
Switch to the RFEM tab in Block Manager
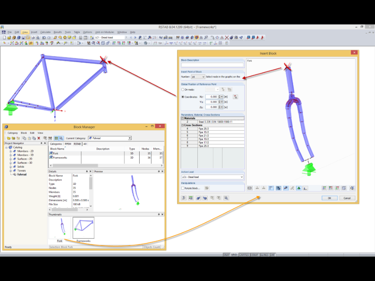[x=68, y=144]
